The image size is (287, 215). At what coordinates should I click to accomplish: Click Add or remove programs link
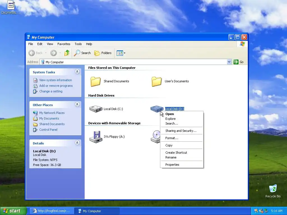pyautogui.click(x=56, y=86)
